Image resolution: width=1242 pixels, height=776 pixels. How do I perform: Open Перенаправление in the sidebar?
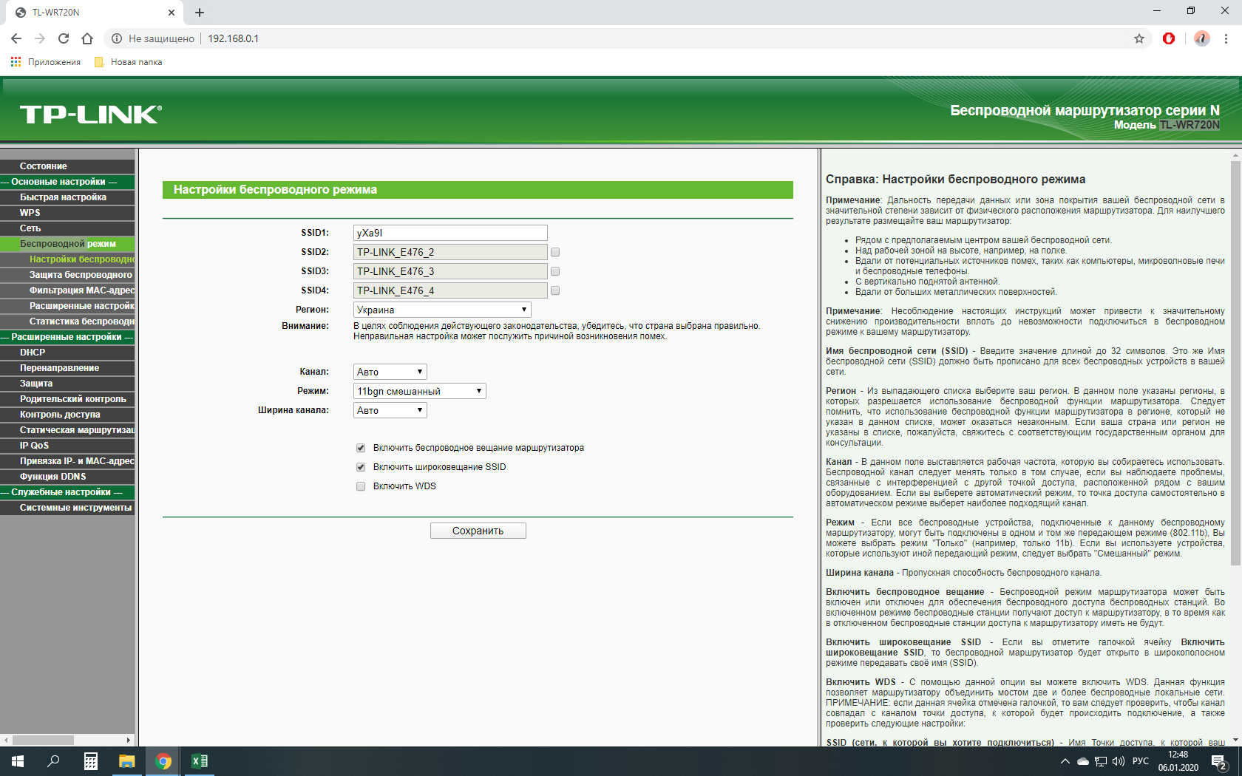(x=67, y=368)
